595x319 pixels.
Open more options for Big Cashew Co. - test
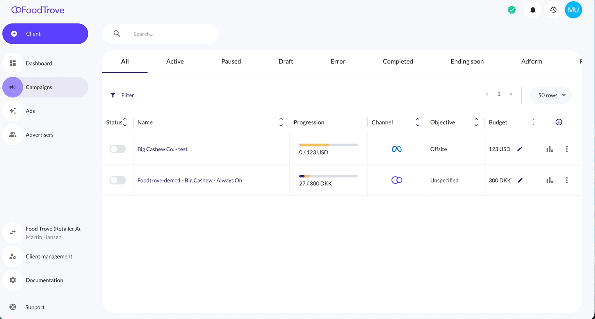coord(567,149)
